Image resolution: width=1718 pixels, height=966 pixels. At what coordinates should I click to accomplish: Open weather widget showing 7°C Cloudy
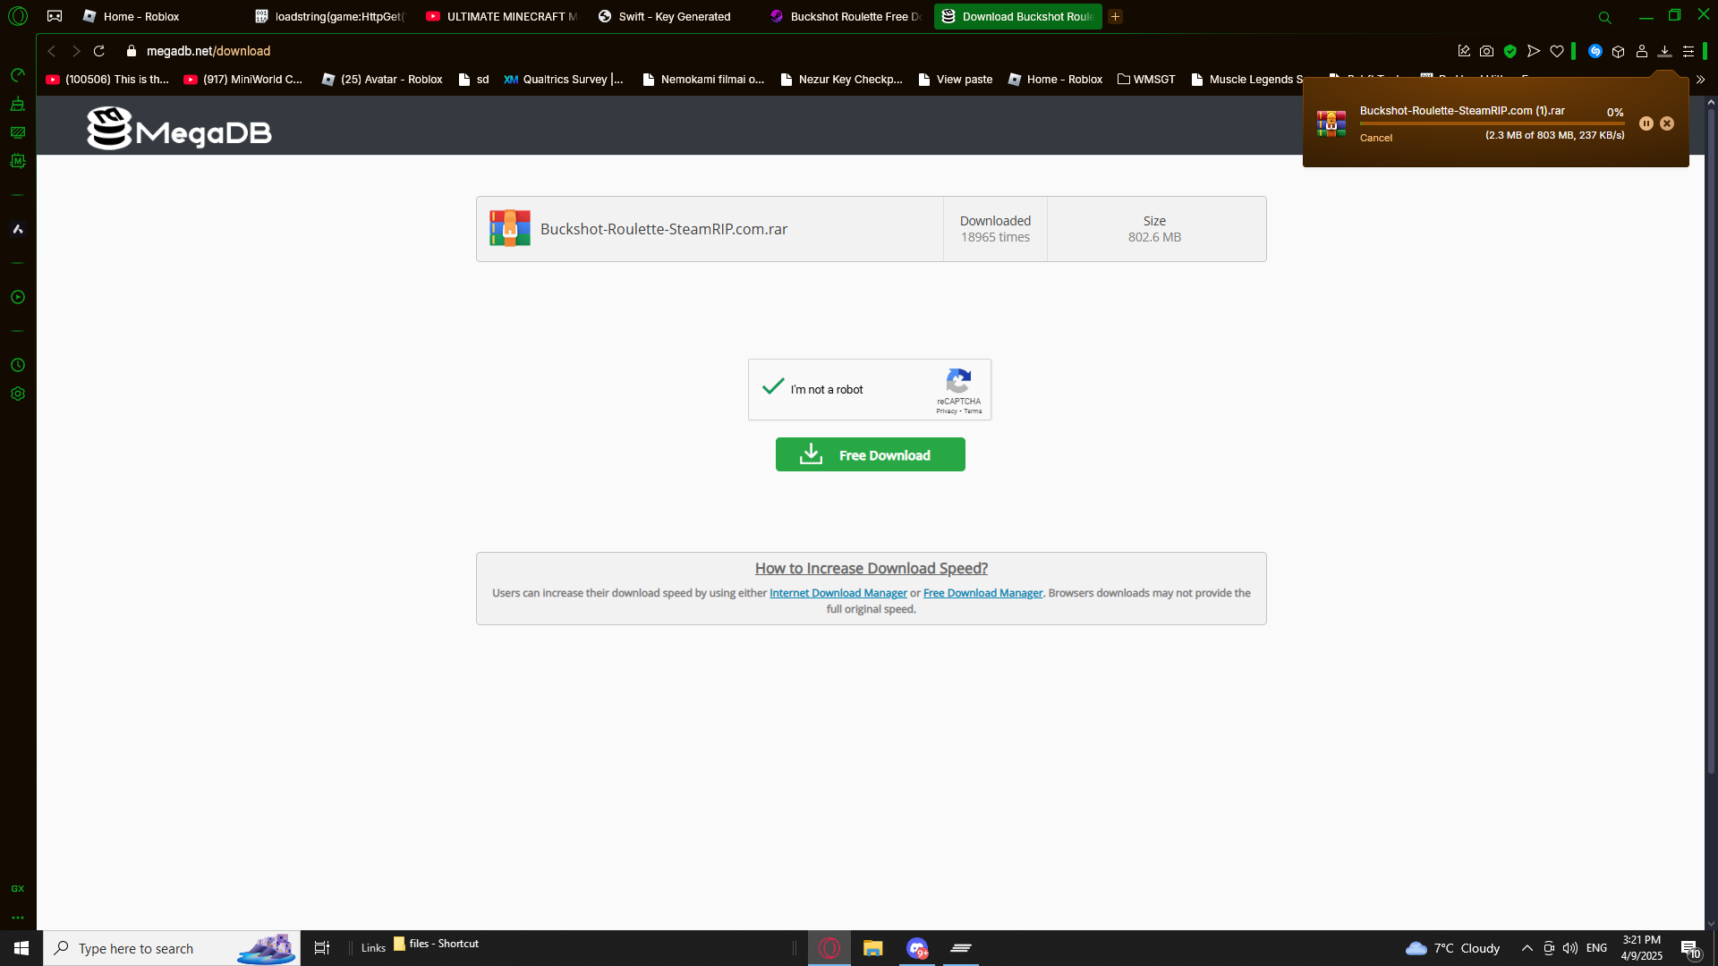coord(1453,948)
